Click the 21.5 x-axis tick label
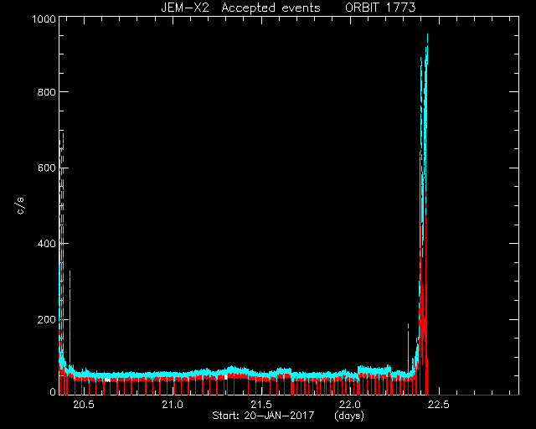This screenshot has width=536, height=429. [x=261, y=405]
